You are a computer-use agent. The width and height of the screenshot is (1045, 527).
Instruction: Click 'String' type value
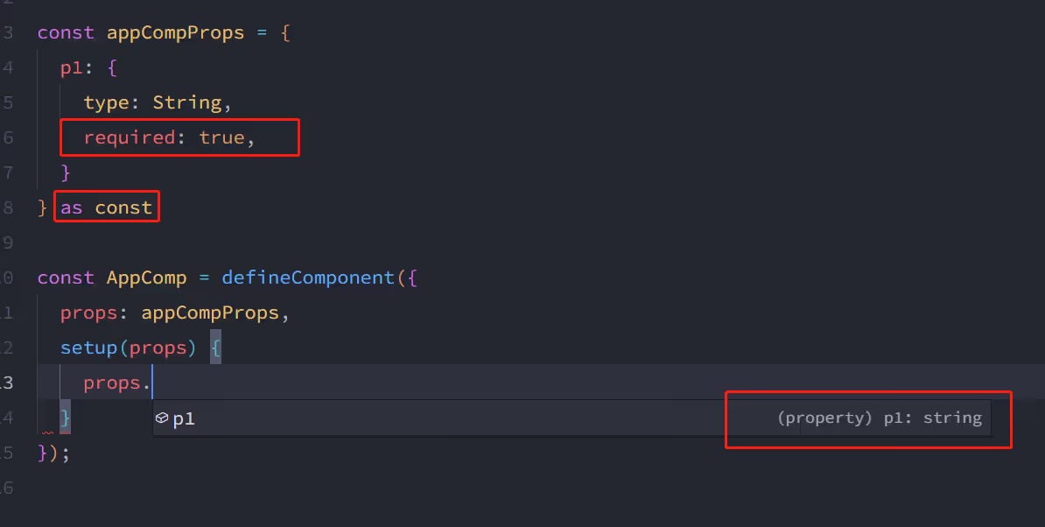(x=187, y=102)
